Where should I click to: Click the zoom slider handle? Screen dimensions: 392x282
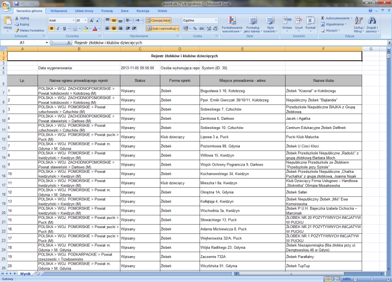pyautogui.click(x=371, y=279)
